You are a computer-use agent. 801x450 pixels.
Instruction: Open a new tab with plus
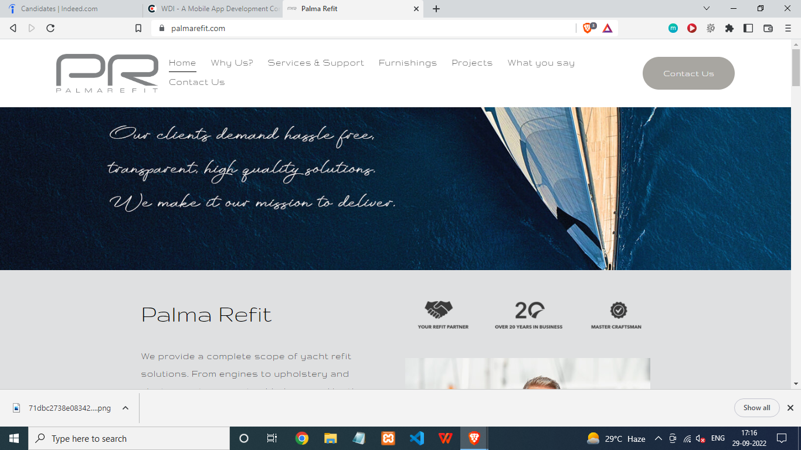[x=436, y=9]
